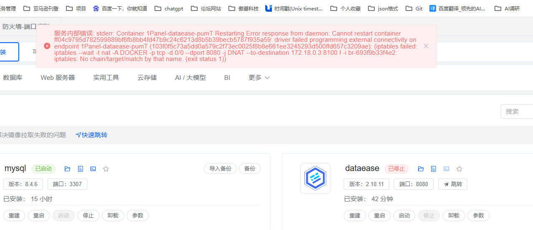
Task: Click mysql 版本：8.4.6 label
Action: point(23,184)
